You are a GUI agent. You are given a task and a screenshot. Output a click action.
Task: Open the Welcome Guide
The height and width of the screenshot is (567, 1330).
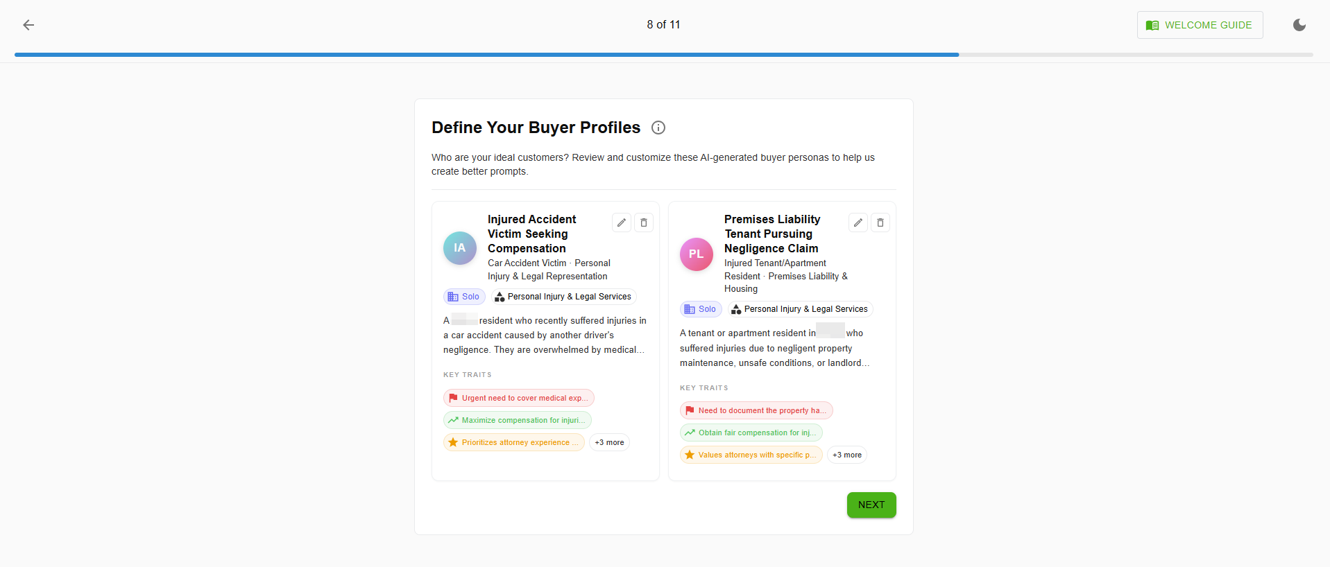[x=1200, y=24]
